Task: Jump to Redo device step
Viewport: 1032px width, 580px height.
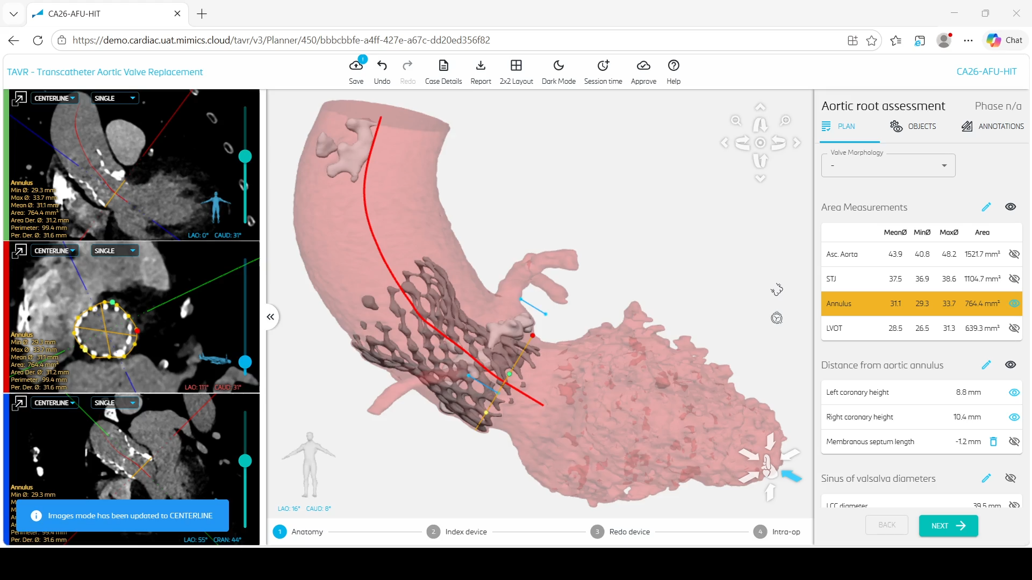Action: tap(620, 532)
